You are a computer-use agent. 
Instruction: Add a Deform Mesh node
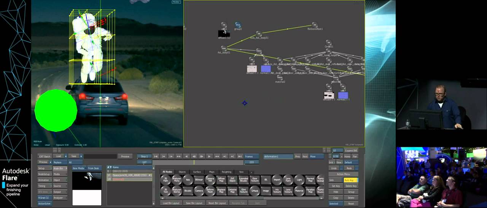(x=210, y=191)
